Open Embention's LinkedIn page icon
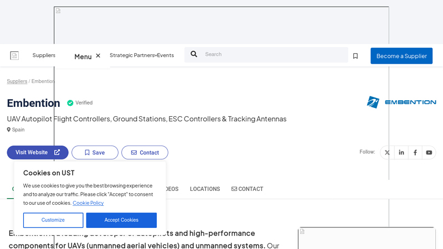Screen dimensions: 443x249 401,153
